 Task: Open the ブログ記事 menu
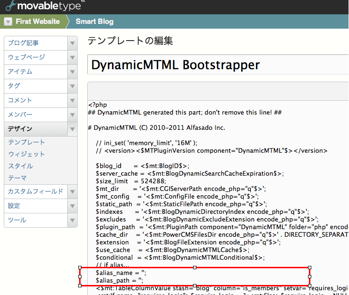click(x=36, y=43)
